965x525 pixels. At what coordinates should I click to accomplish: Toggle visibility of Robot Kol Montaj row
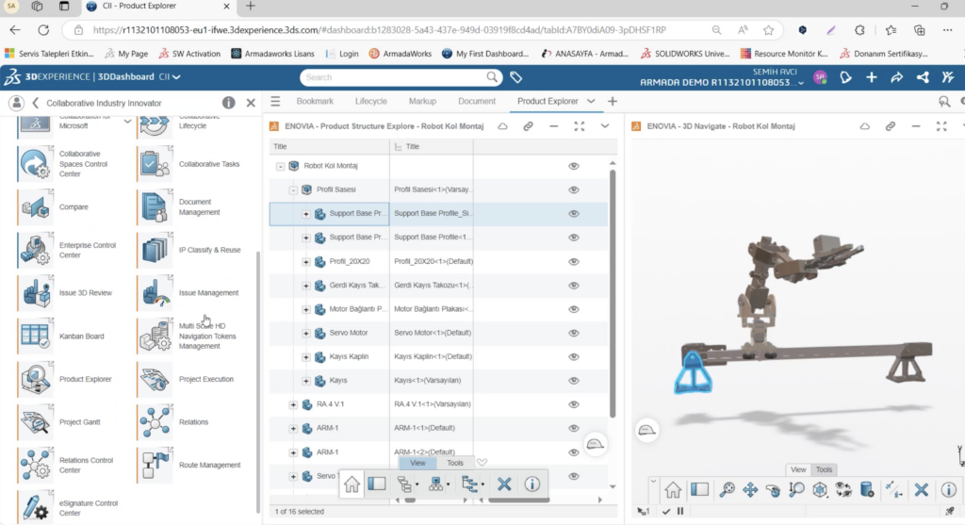point(574,166)
